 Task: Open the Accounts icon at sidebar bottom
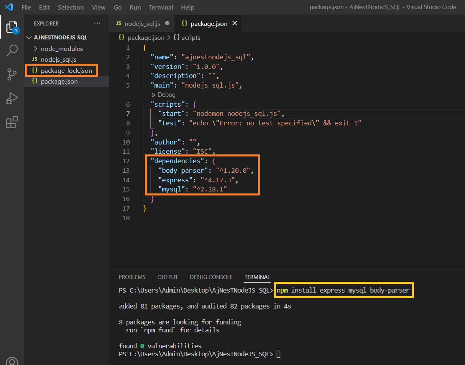point(12,361)
